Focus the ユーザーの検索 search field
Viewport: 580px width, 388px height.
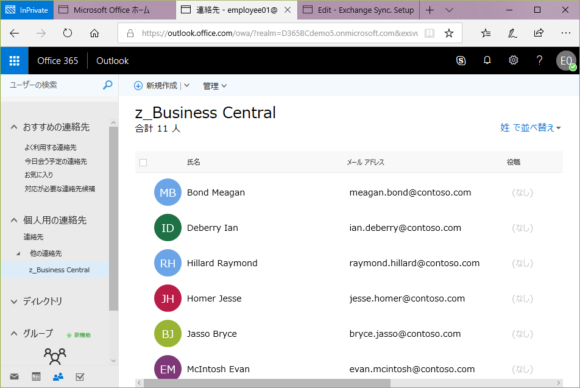point(55,85)
